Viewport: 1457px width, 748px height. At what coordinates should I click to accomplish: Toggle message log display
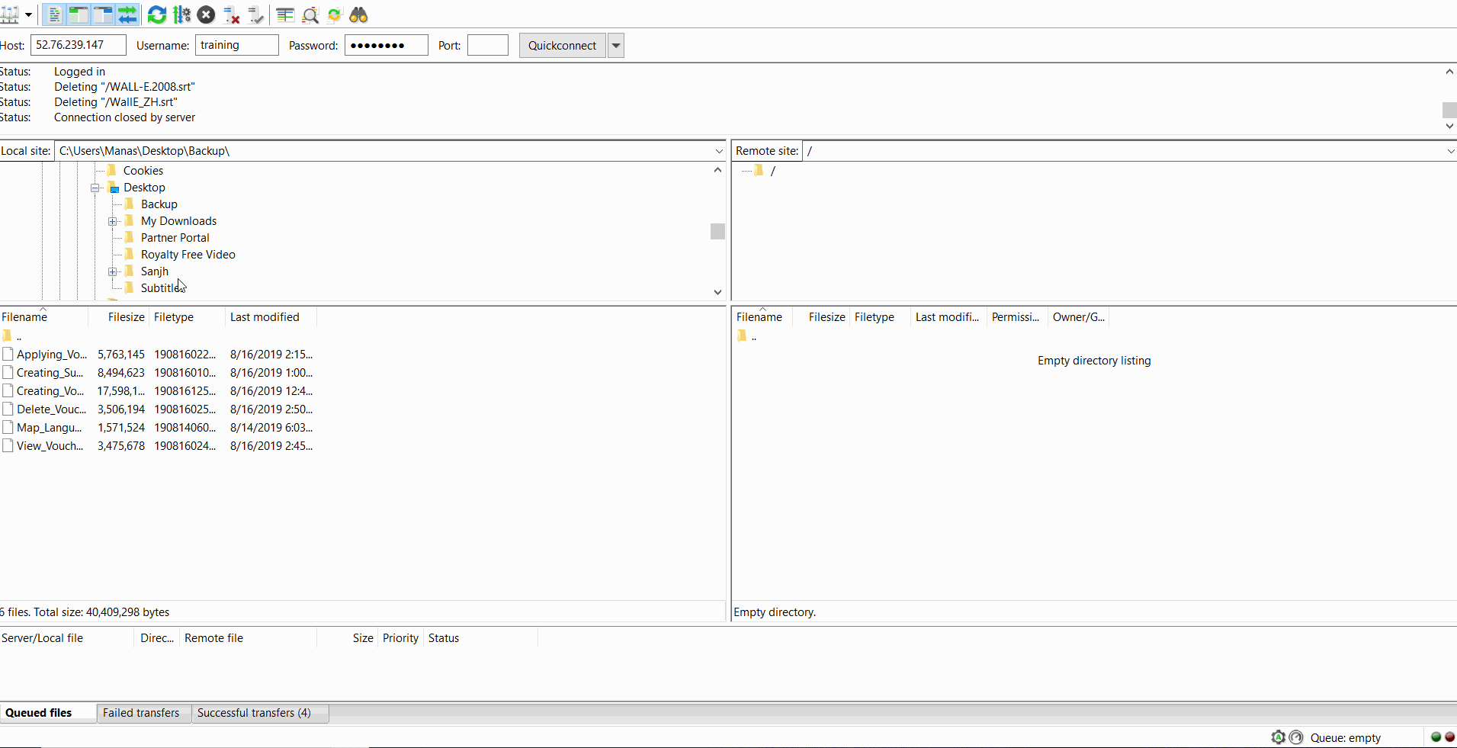point(54,14)
